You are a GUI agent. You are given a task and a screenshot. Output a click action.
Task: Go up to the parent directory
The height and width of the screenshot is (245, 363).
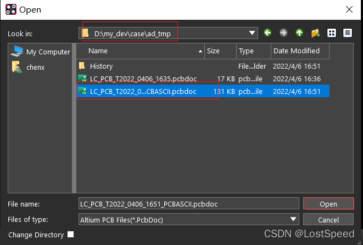[x=299, y=33]
